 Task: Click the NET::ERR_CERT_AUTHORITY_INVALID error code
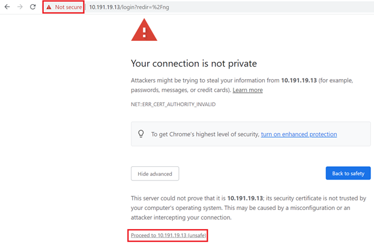pyautogui.click(x=173, y=104)
